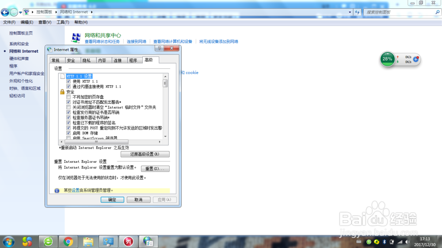Click the green 360 browser tray icon
Screen dimensions: 442x248
click(369, 242)
